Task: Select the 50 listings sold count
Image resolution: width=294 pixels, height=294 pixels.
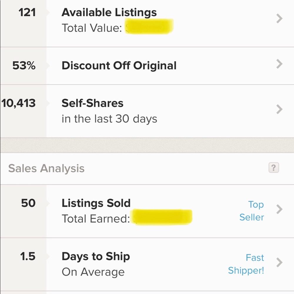Action: (x=28, y=203)
